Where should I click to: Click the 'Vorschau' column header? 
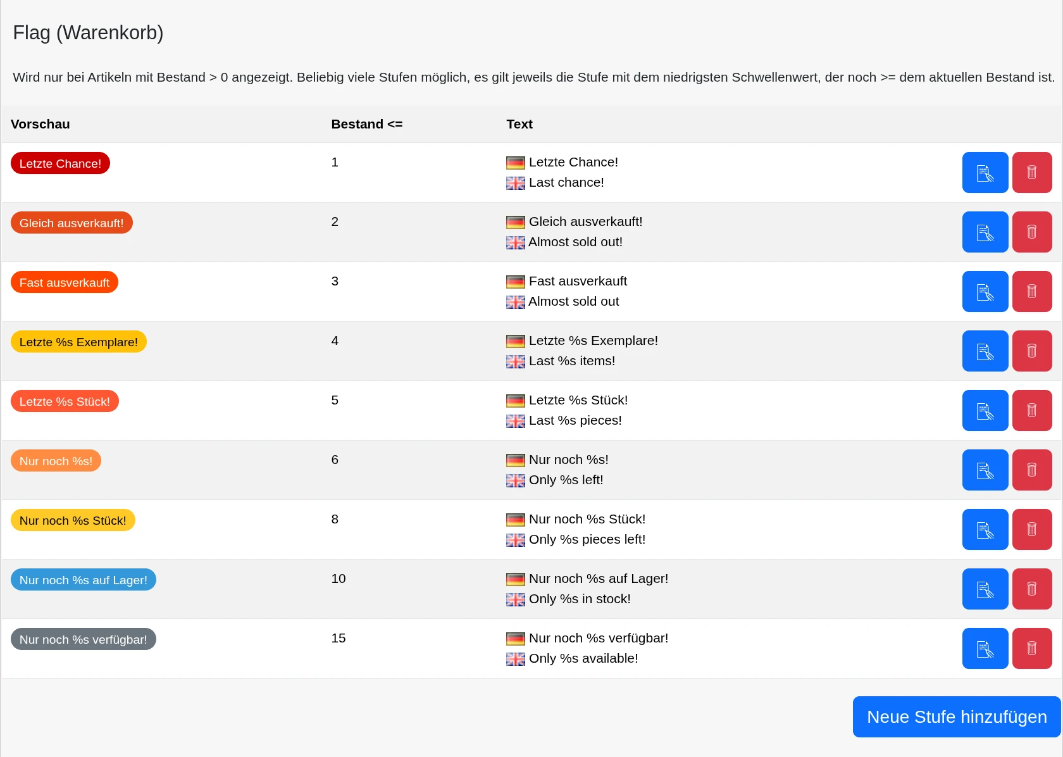point(40,124)
